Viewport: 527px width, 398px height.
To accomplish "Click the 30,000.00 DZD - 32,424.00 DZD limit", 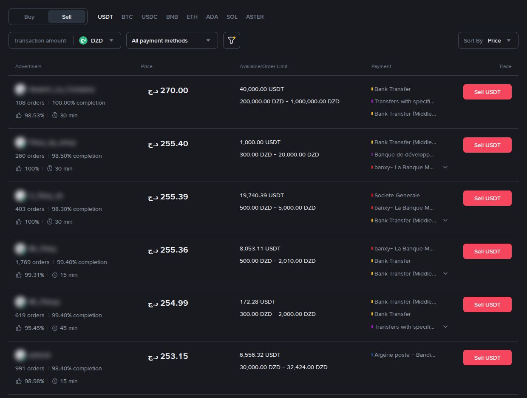I will tap(283, 367).
